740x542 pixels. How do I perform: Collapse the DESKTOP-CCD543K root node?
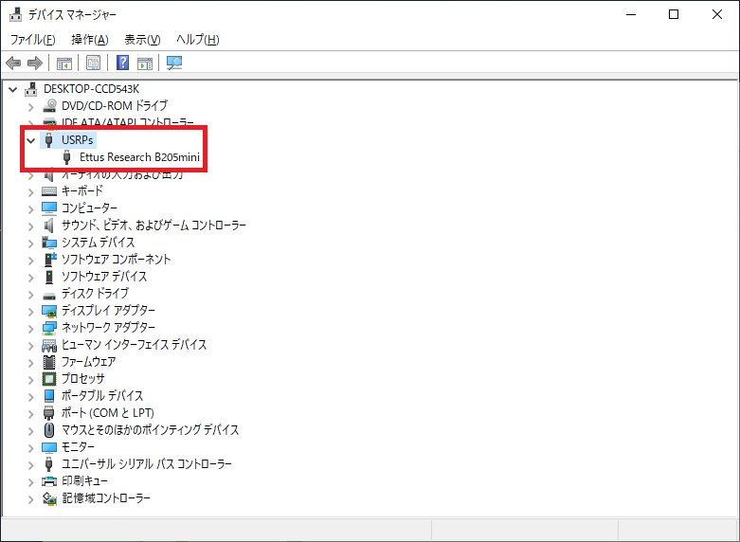click(x=13, y=89)
